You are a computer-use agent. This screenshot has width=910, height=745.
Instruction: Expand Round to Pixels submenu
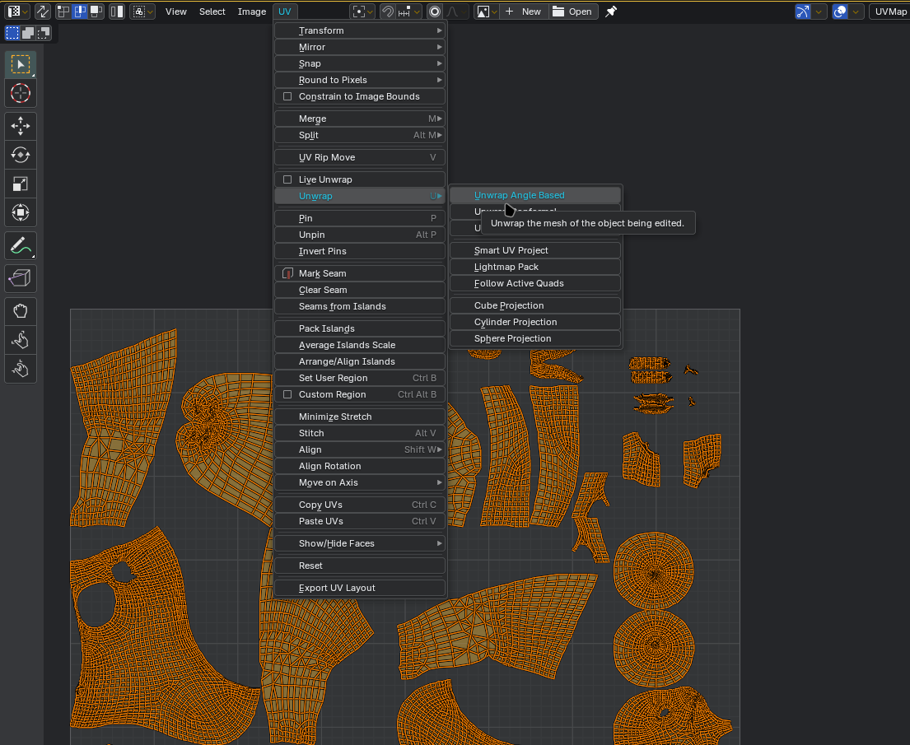[360, 80]
